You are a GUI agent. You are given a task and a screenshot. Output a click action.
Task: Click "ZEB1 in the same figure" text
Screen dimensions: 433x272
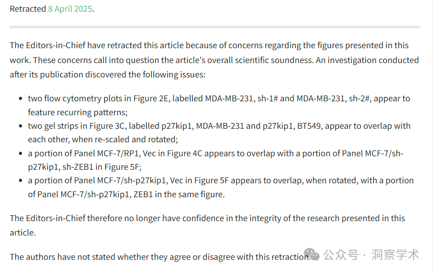[179, 194]
